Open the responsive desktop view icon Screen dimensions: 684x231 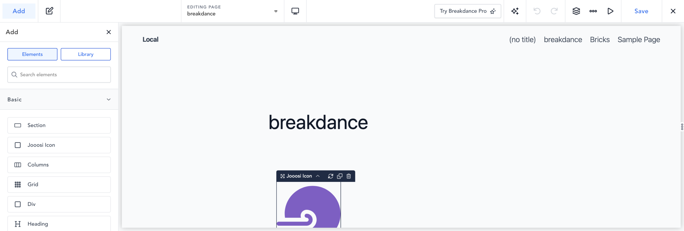tap(295, 11)
